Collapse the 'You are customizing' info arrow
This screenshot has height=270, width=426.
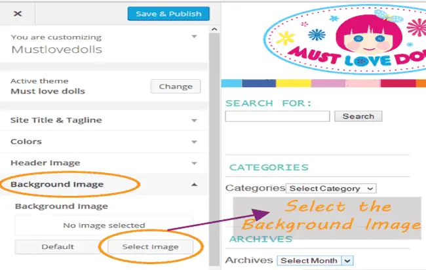pyautogui.click(x=194, y=37)
